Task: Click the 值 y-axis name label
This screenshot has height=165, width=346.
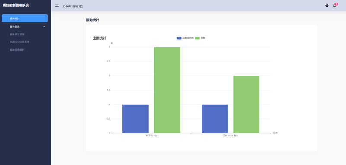Action: click(112, 43)
